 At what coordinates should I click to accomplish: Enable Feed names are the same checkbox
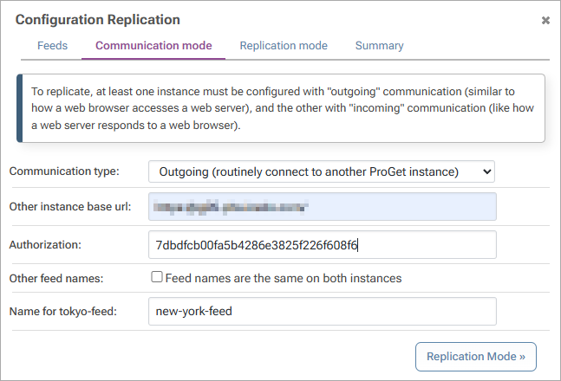pos(157,277)
